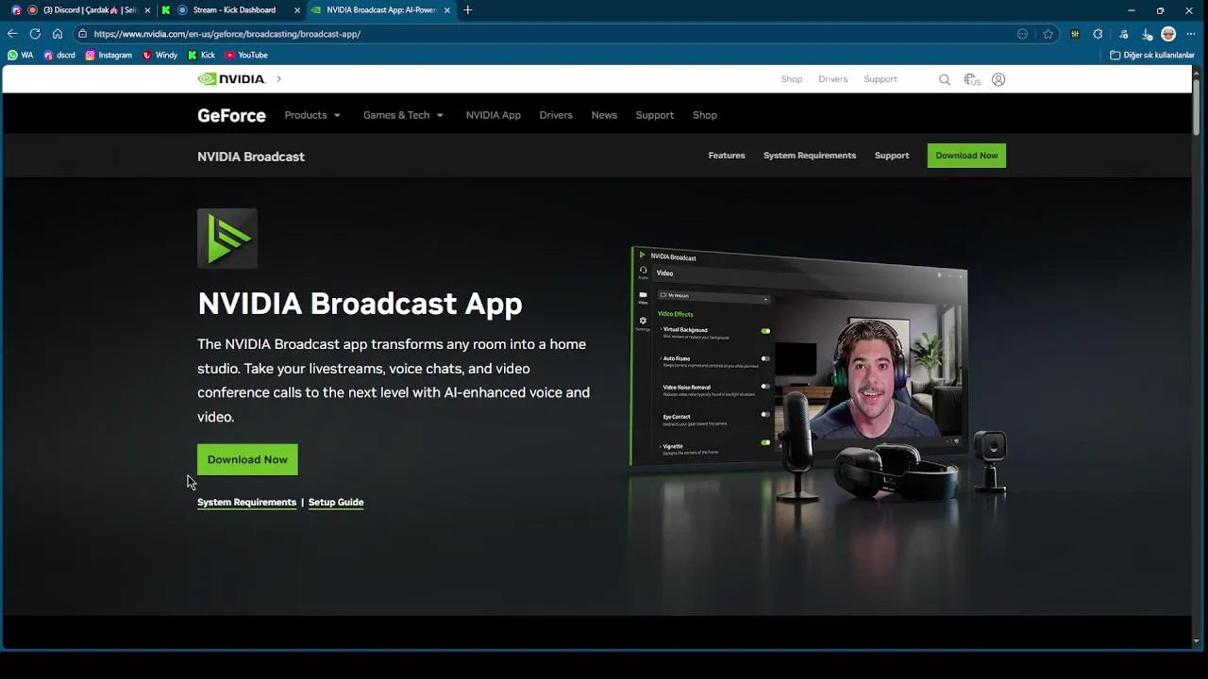Open the US region globe selector
Screen dimensions: 1208x679
point(971,79)
